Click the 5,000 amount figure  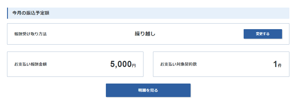click(x=121, y=64)
